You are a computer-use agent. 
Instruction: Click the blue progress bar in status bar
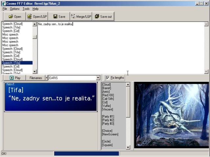[86, 153]
